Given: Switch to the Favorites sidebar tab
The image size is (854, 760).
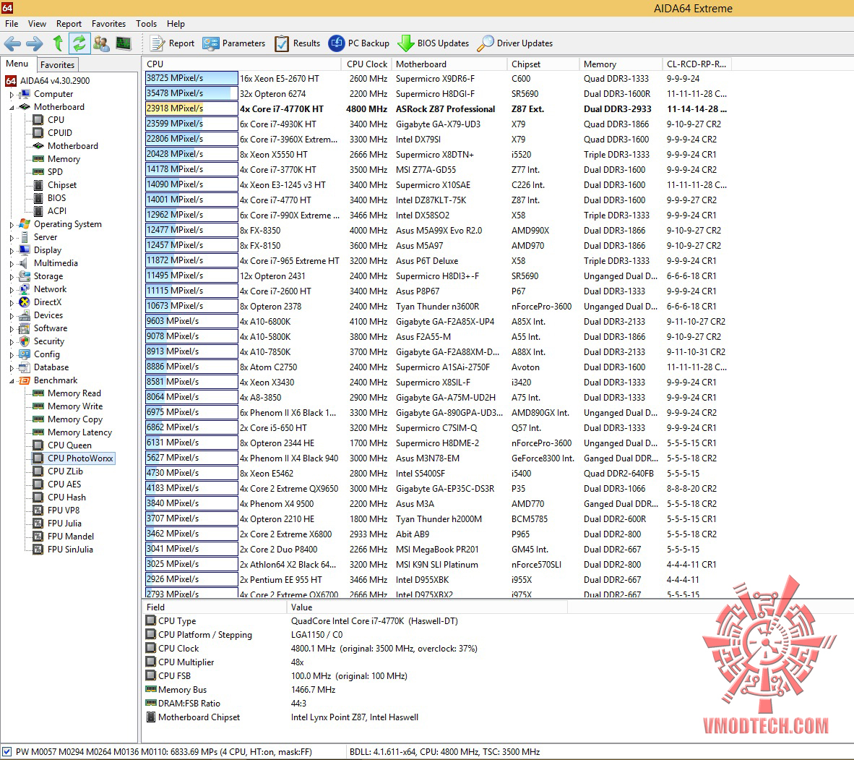Looking at the screenshot, I should [x=57, y=64].
